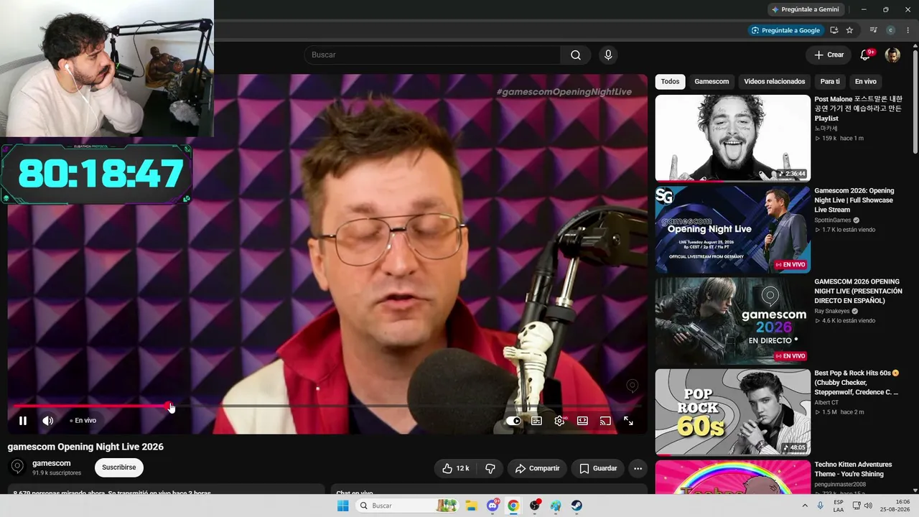Select the Gamescom filter chip

[712, 82]
